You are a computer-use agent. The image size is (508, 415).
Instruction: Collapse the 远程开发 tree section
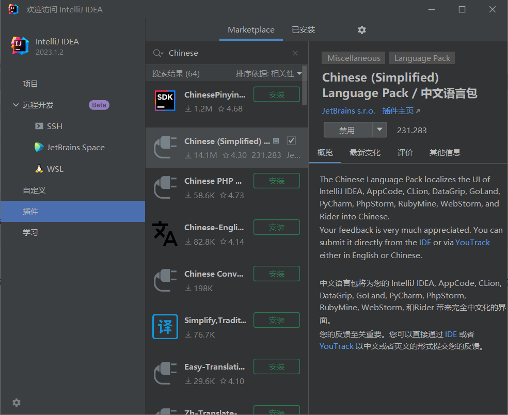[x=15, y=105]
